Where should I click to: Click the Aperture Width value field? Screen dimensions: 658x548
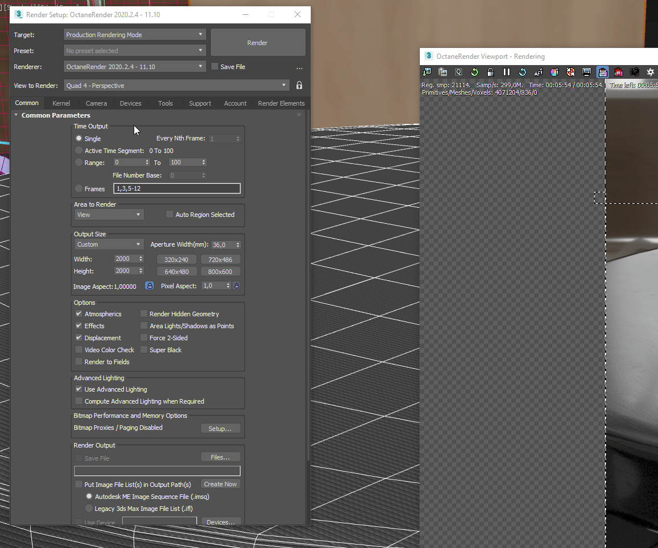click(223, 245)
